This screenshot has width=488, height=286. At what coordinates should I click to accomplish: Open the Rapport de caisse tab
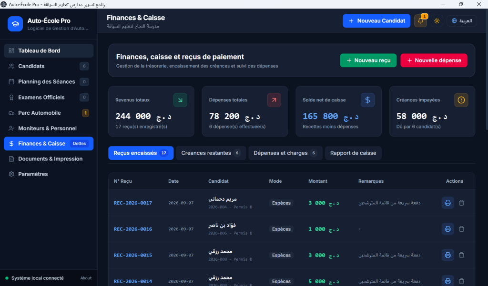point(353,153)
